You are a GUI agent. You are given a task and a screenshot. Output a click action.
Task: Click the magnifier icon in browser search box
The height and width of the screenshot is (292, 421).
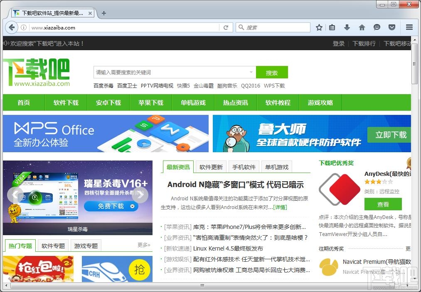pos(241,27)
